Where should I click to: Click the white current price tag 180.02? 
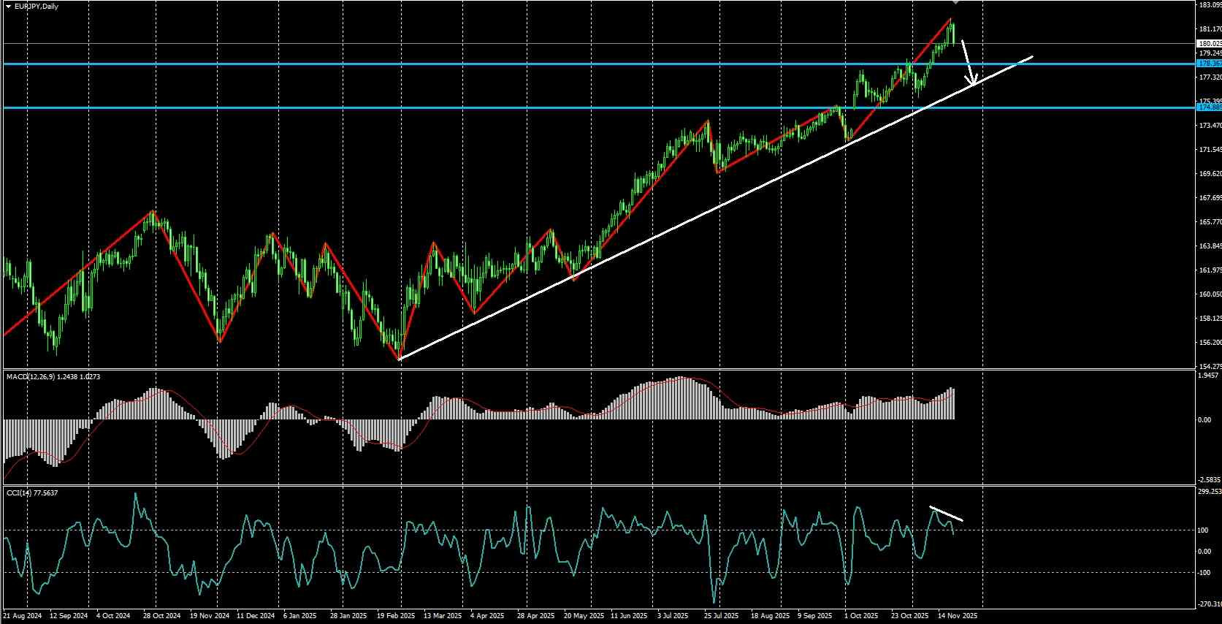pos(1210,44)
